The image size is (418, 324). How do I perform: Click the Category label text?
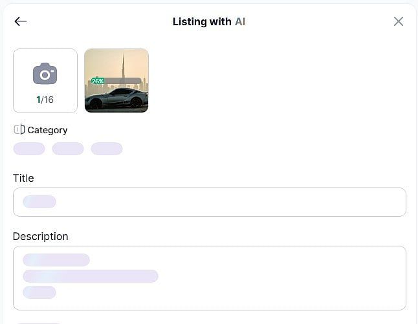47,130
